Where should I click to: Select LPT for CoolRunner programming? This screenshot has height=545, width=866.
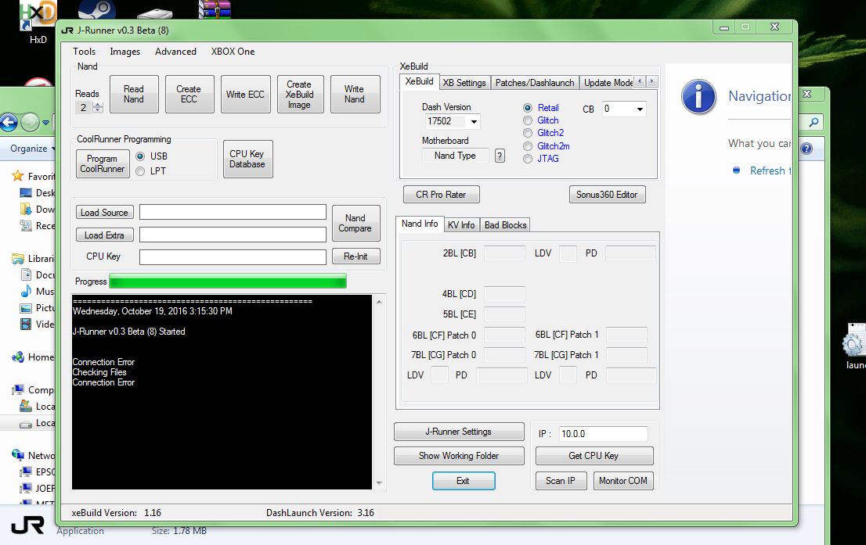click(x=140, y=171)
